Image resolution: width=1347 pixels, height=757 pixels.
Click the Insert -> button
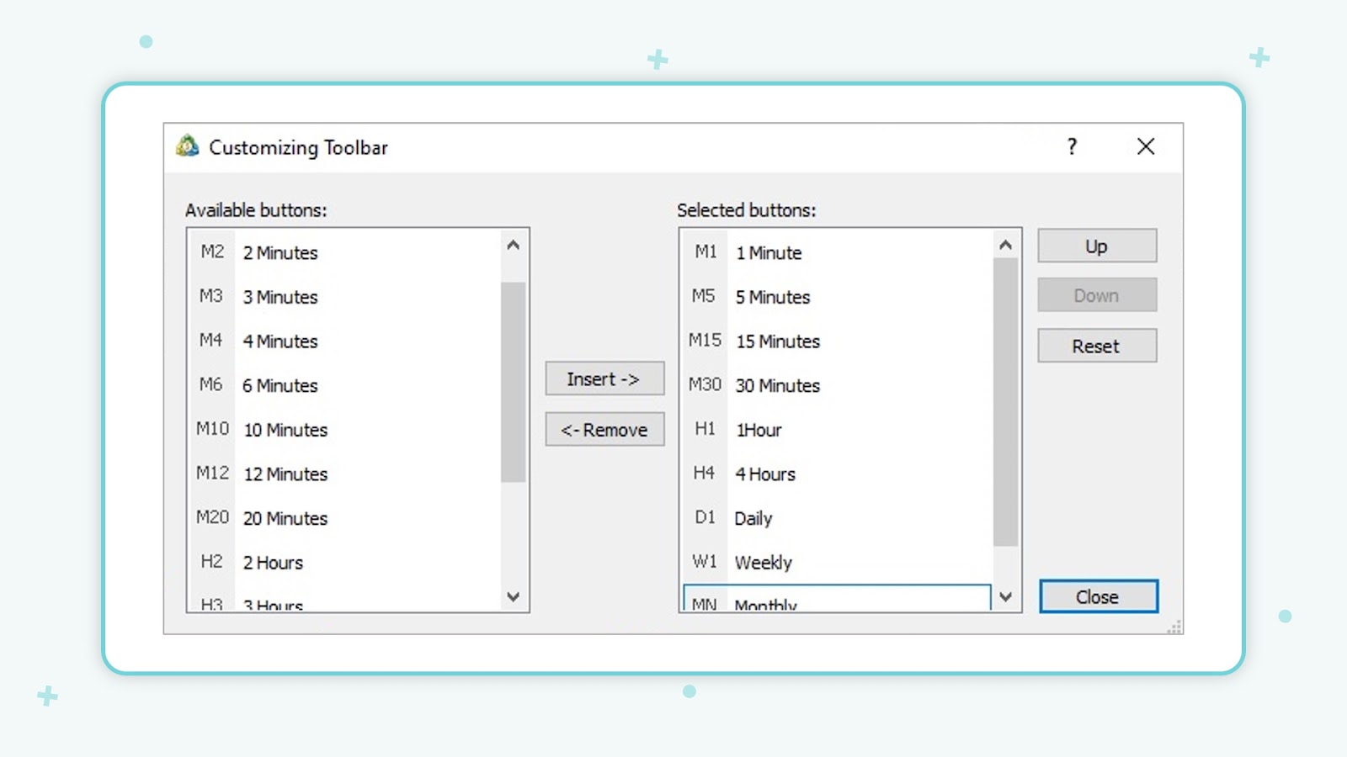tap(604, 378)
